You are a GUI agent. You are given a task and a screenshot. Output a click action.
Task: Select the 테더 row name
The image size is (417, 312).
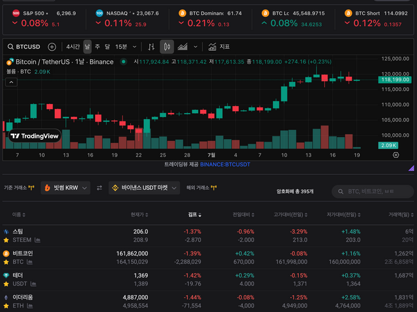pyautogui.click(x=18, y=276)
